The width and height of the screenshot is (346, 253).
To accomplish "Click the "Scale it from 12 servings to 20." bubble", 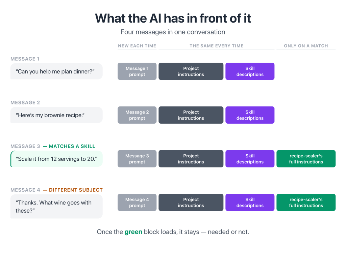I will point(56,159).
